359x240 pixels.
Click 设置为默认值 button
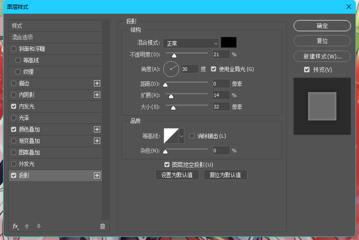pyautogui.click(x=177, y=175)
